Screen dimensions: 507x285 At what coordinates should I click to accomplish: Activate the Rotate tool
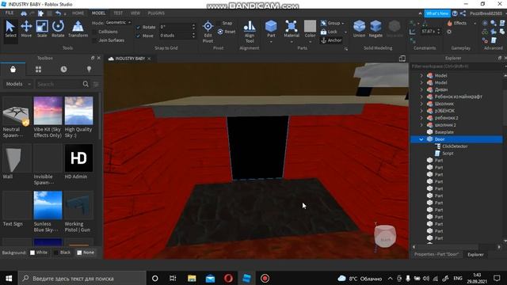[x=58, y=28]
